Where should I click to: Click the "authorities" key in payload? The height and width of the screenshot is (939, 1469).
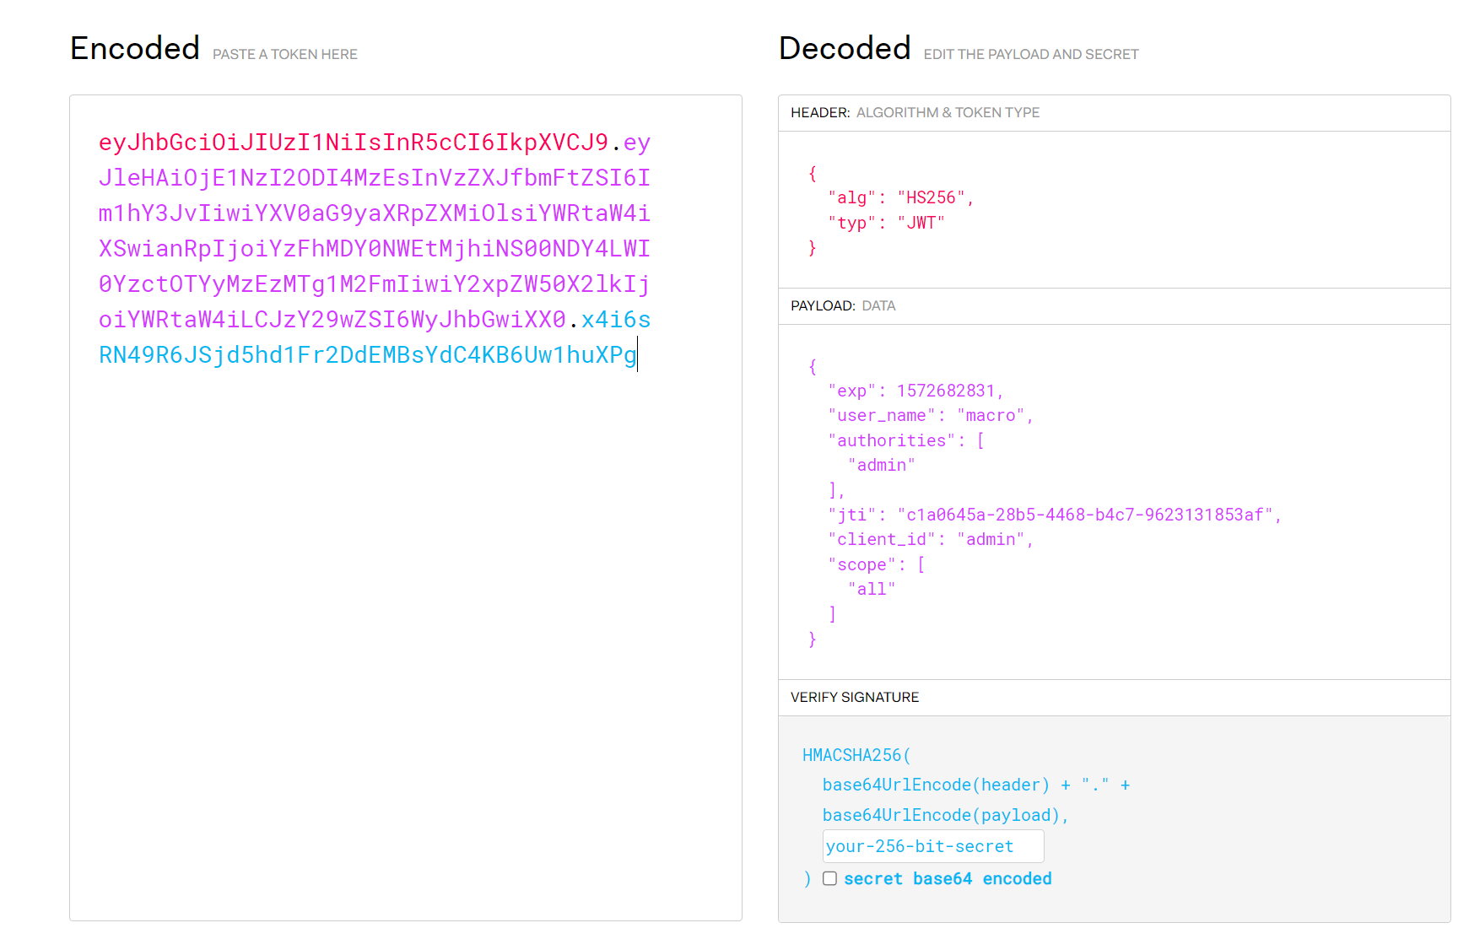[x=891, y=440]
